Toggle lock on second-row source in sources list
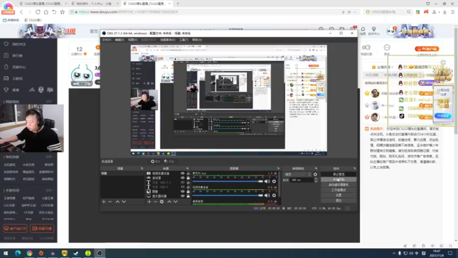Screen dimensions: 458x258 click(188, 178)
